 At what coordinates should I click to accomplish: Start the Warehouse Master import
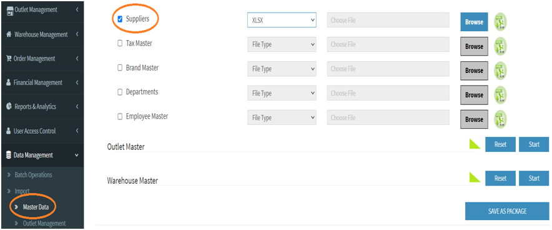tap(534, 178)
